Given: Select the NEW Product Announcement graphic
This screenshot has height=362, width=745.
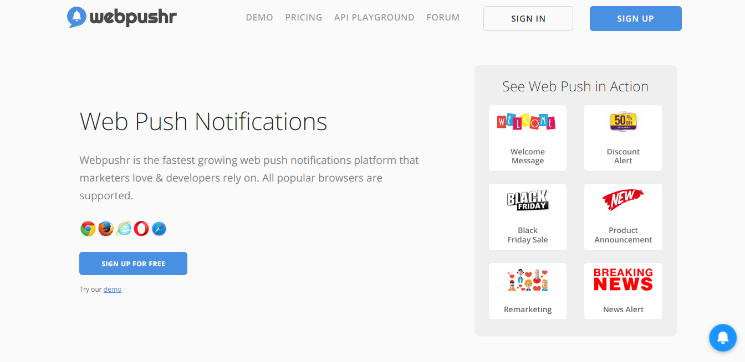Looking at the screenshot, I should click(623, 199).
